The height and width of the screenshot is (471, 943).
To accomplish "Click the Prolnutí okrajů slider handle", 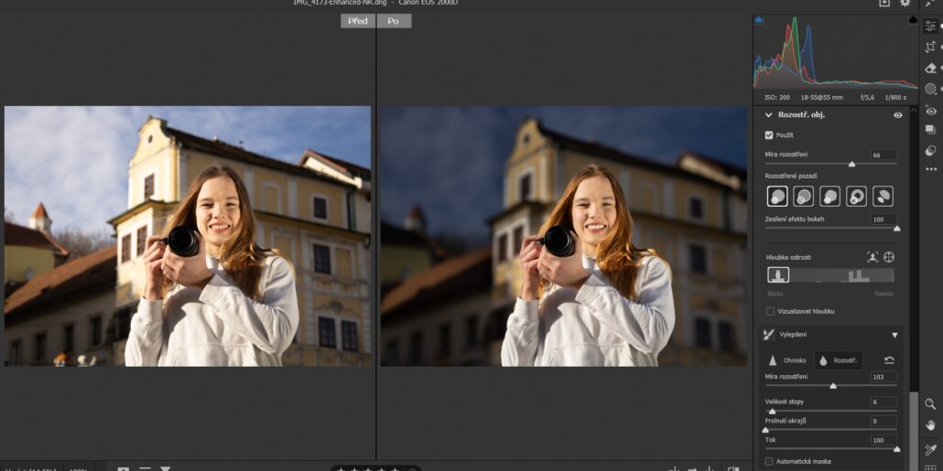I will [765, 430].
